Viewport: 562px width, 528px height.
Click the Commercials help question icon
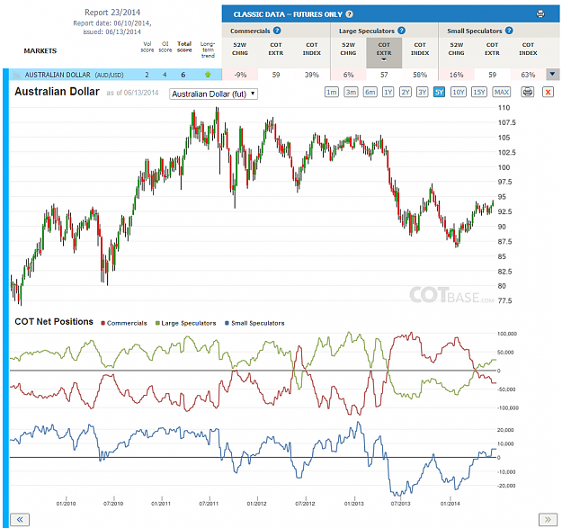pos(277,31)
